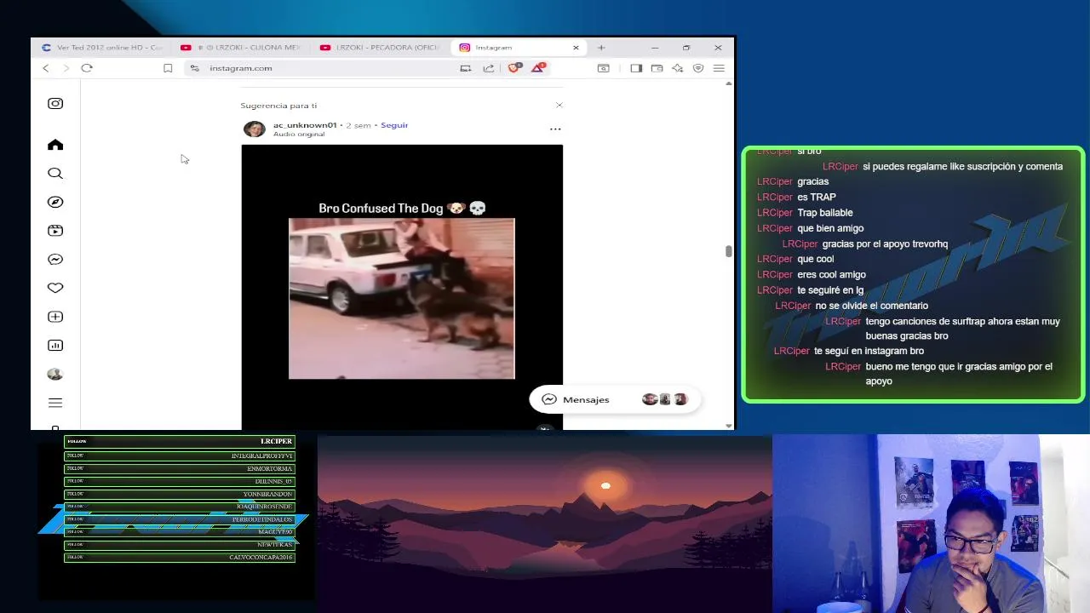The height and width of the screenshot is (613, 1090).
Task: Open the Brave wallet icon
Action: (x=657, y=68)
